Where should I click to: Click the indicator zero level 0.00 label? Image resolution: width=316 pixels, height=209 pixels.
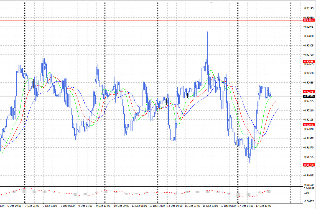click(x=306, y=193)
